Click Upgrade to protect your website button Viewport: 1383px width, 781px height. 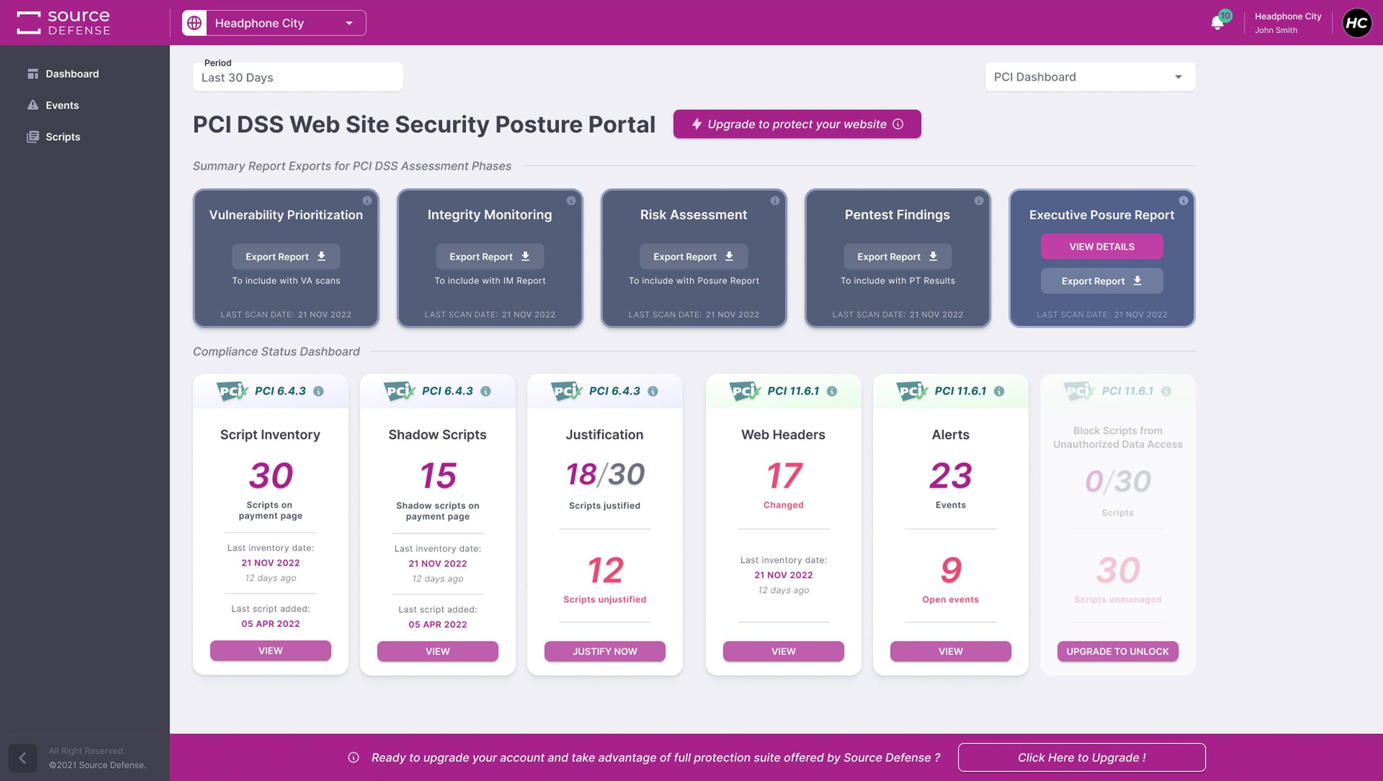[796, 124]
